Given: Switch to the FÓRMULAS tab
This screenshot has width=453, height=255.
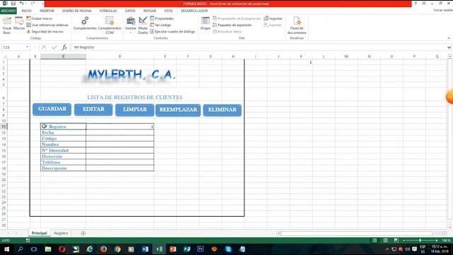Looking at the screenshot, I should 108,11.
